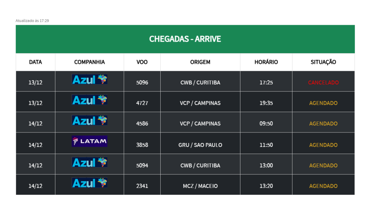The width and height of the screenshot is (373, 198).
Task: Click flight number 5094
Action: click(142, 166)
